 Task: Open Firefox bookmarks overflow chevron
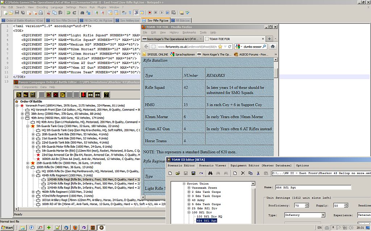click(x=276, y=55)
